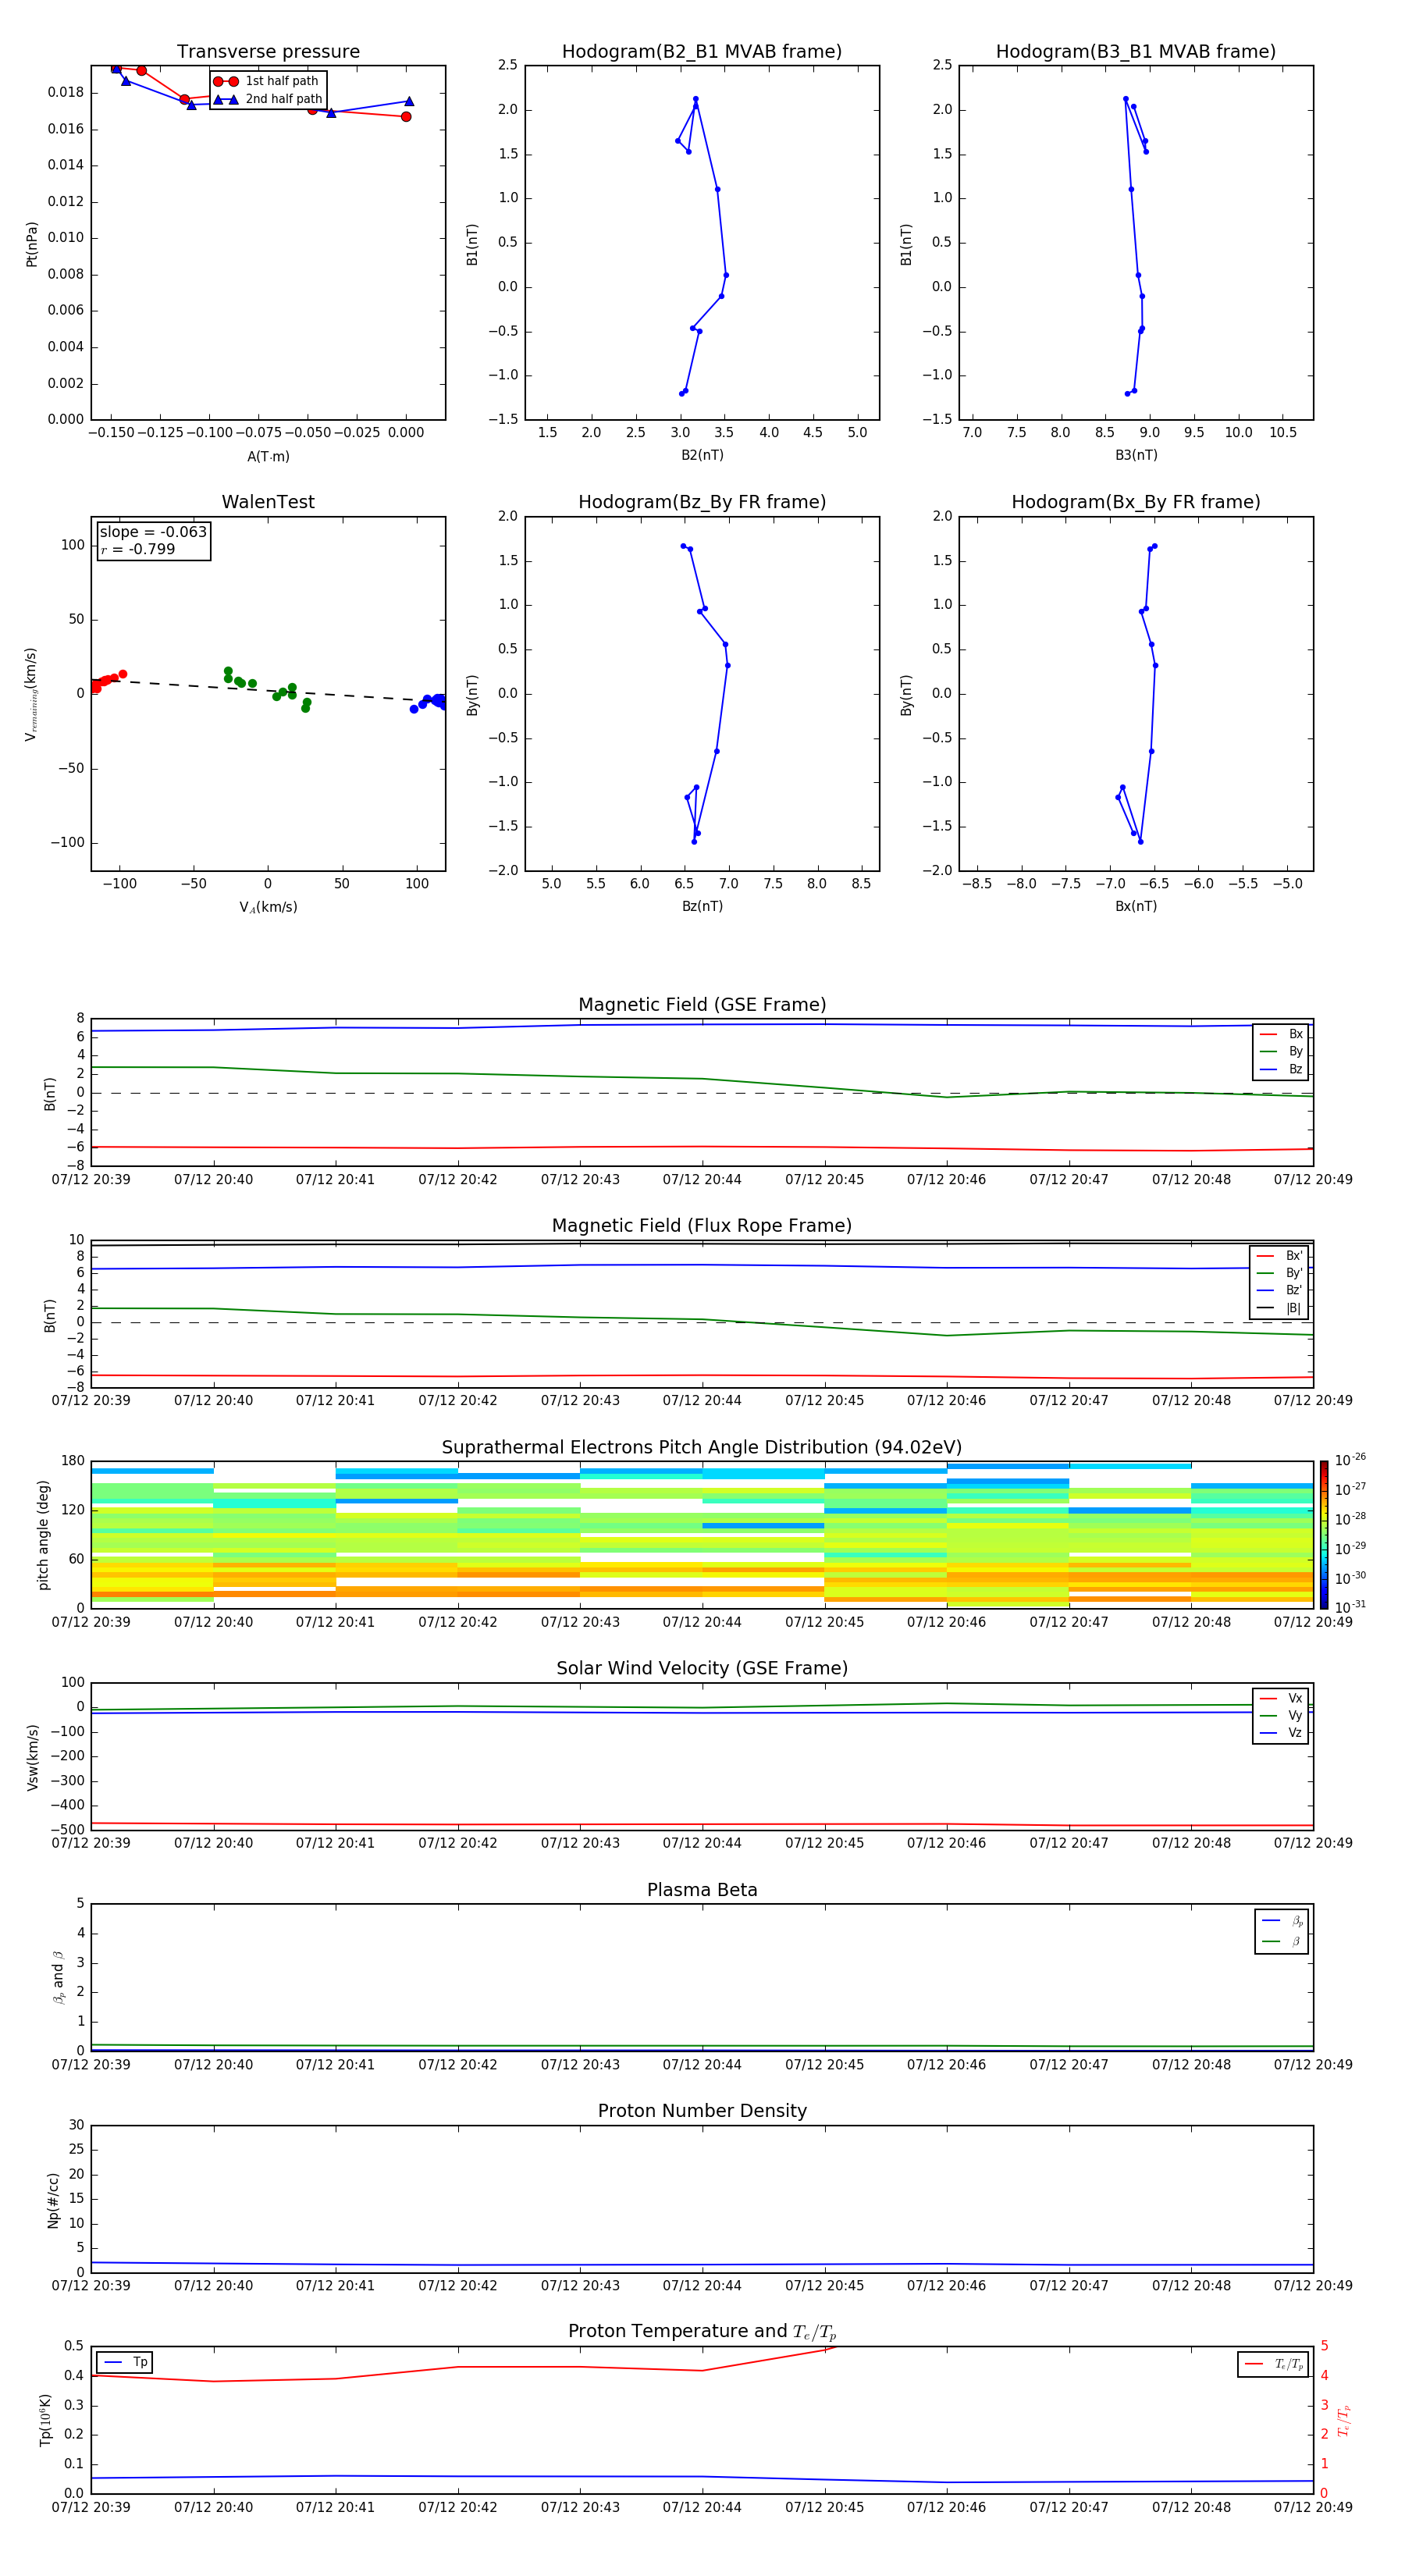This screenshot has width=1405, height=2576.
Task: Select 'Vz' in the solar wind legend
Action: [x=1281, y=1733]
